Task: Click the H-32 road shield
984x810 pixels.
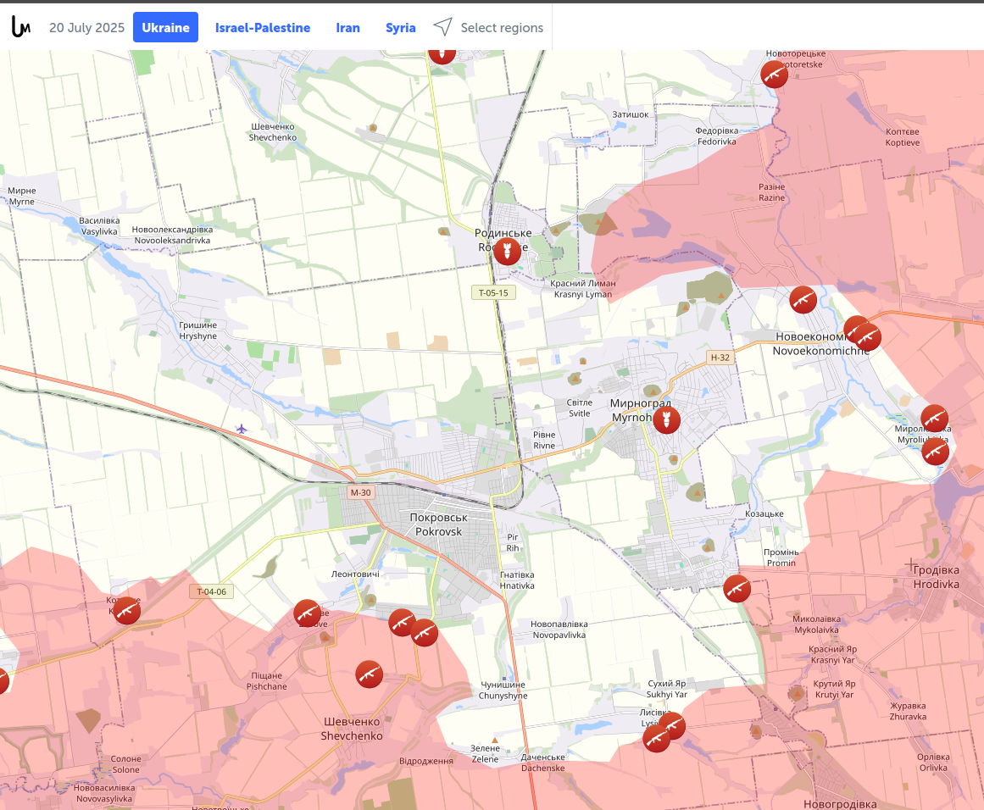Action: pos(720,358)
